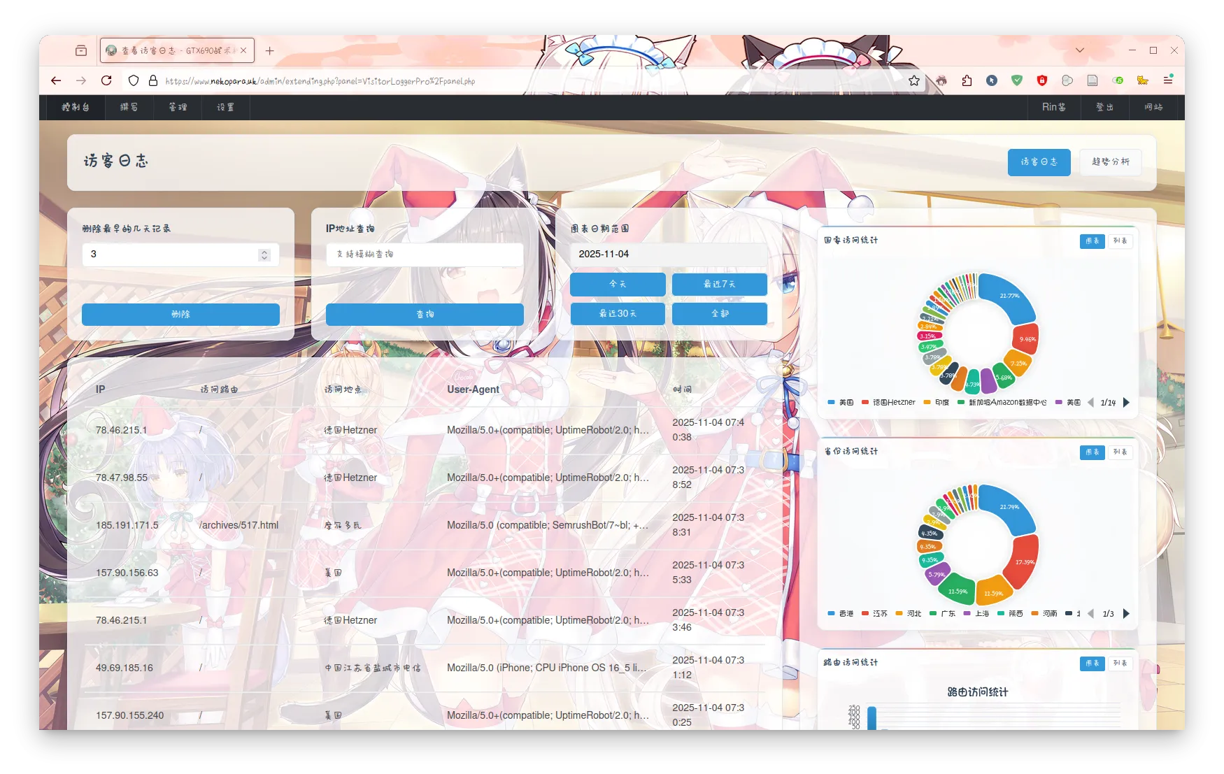Screen dimensions: 1224x774
Task: Click the red lock shield extension icon
Action: [x=1041, y=80]
